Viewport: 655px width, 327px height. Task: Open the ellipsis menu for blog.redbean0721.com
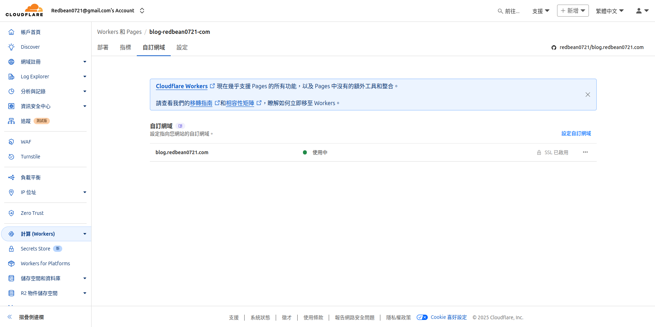point(585,152)
